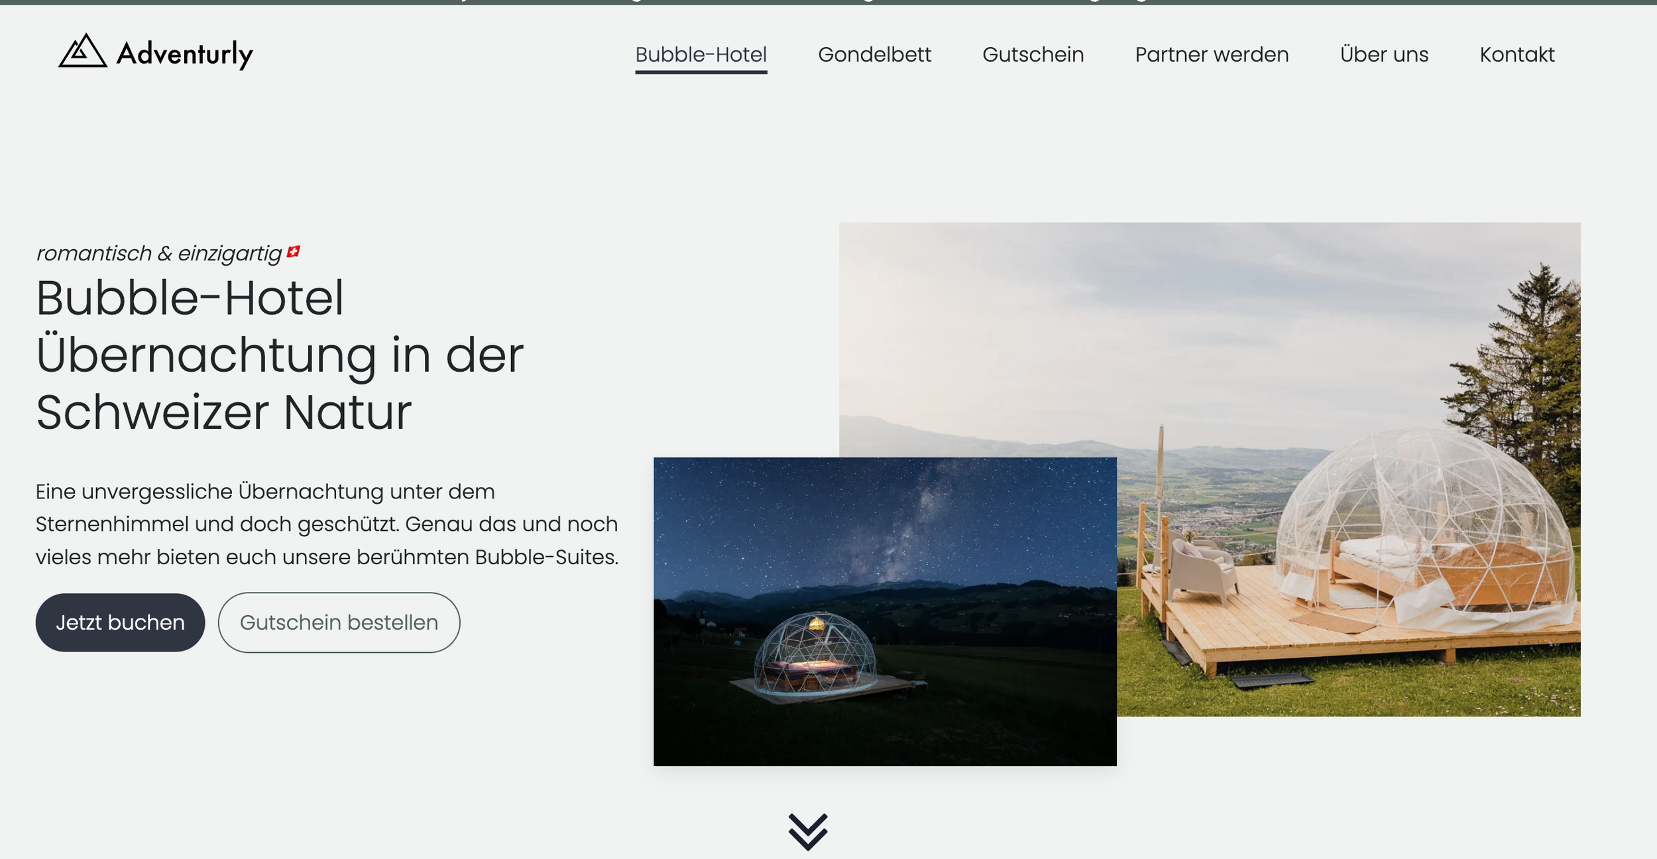The height and width of the screenshot is (859, 1657).
Task: Click the Gutschein bestellen outlined button
Action: pyautogui.click(x=339, y=622)
